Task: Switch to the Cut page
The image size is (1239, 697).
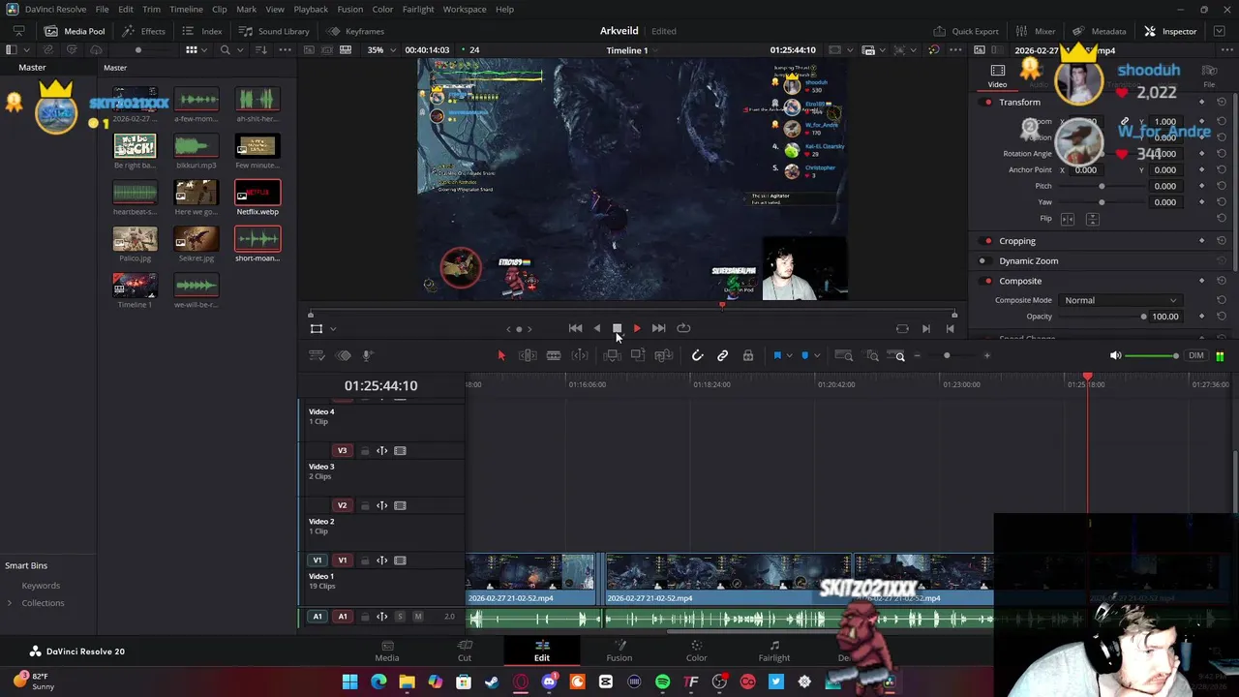Action: click(465, 651)
